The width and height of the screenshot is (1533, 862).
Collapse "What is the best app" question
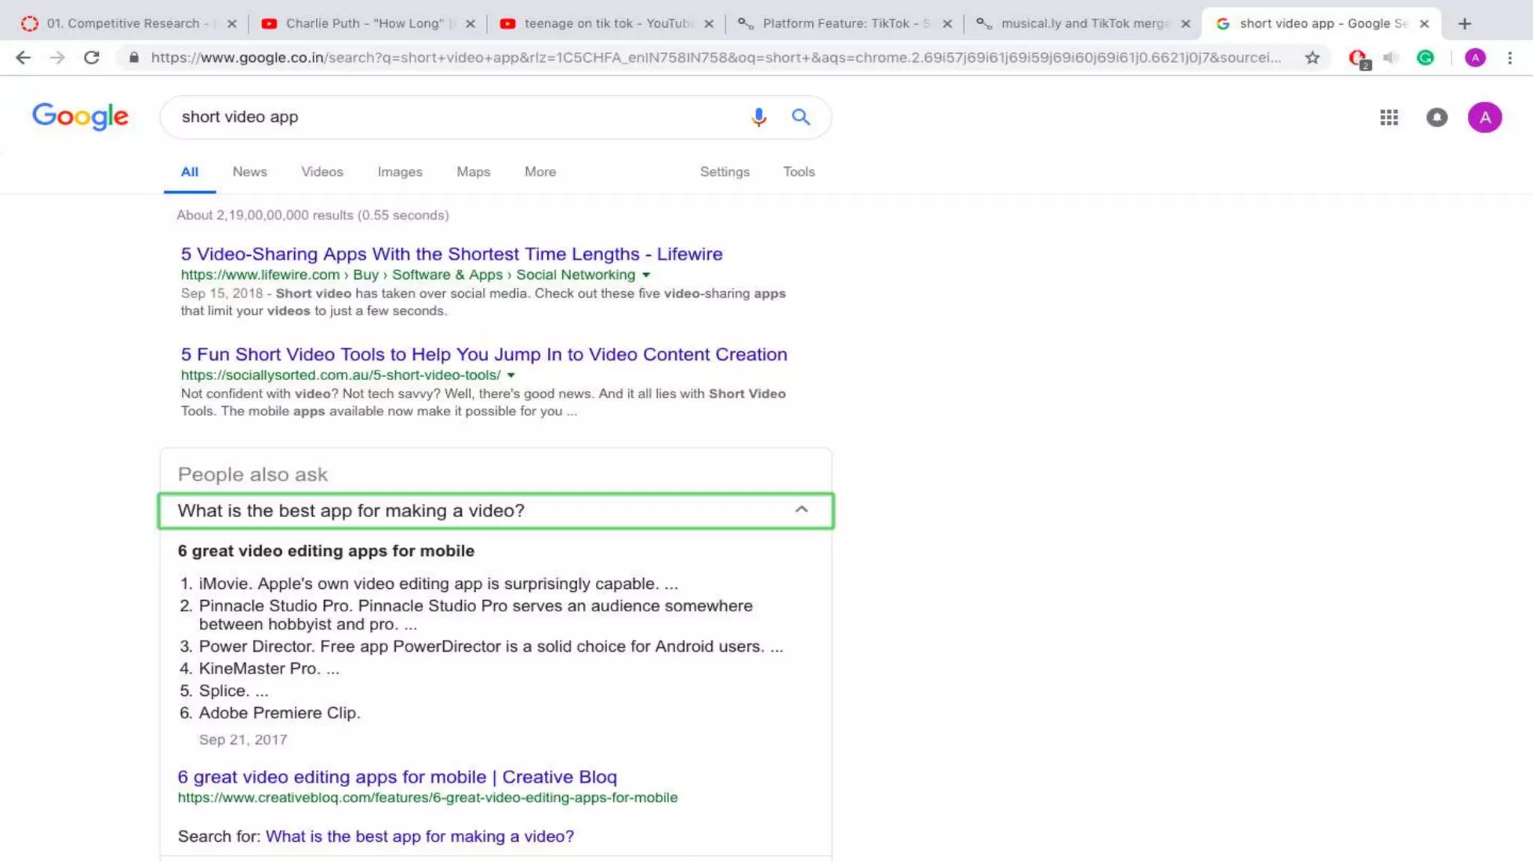coord(801,510)
